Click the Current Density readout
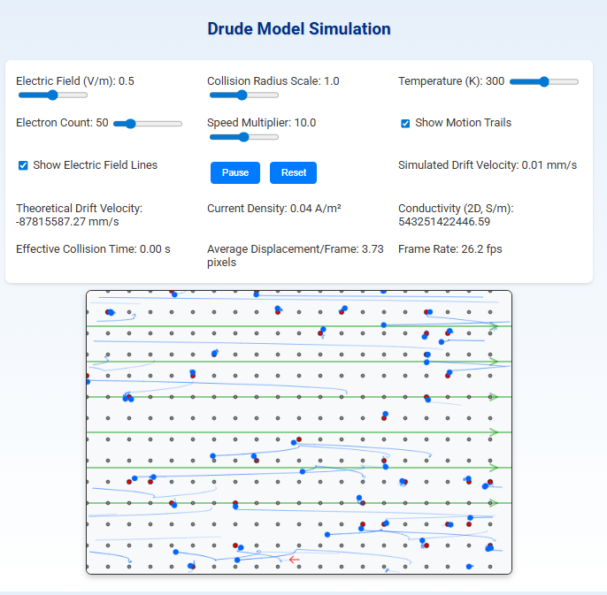Screen dimensions: 607x595 (273, 209)
